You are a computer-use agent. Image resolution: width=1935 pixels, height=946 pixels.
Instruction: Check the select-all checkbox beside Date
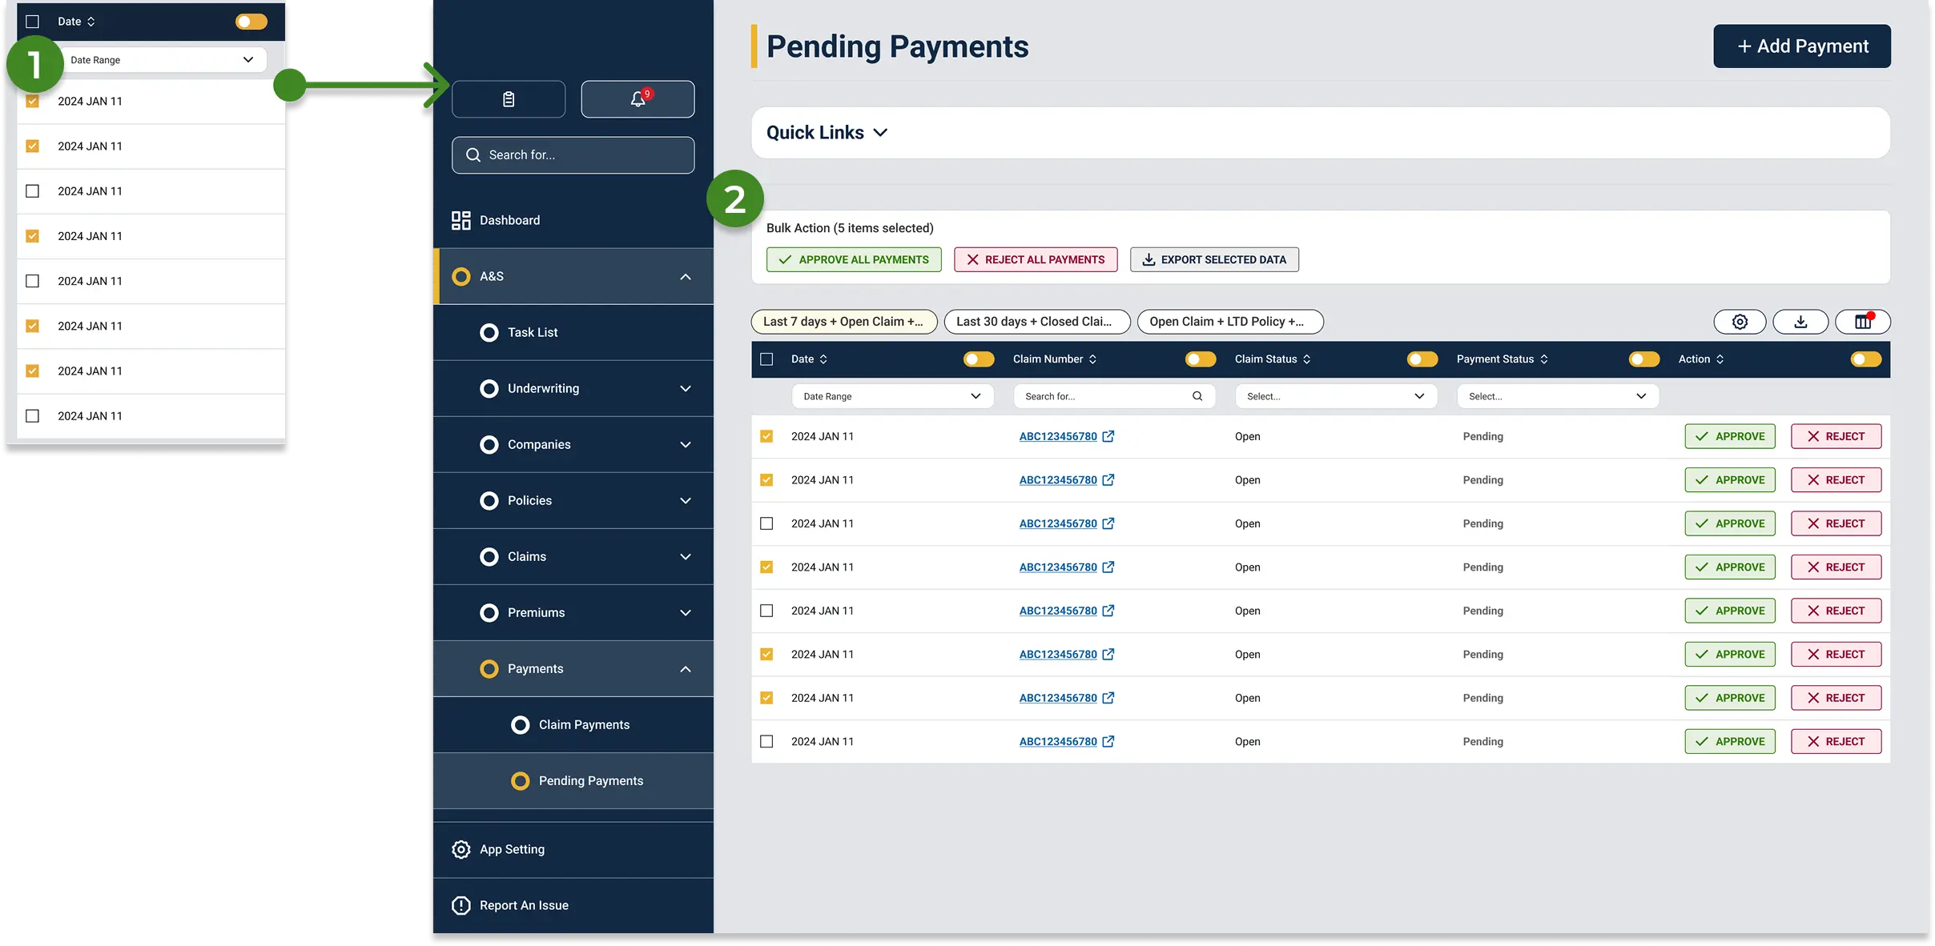(766, 359)
